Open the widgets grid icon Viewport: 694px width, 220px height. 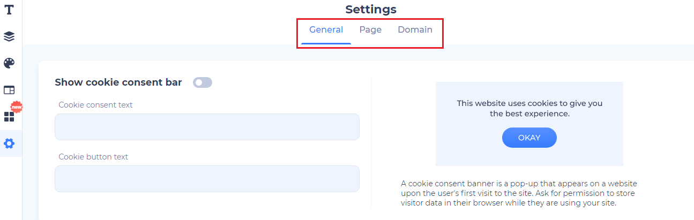9,117
